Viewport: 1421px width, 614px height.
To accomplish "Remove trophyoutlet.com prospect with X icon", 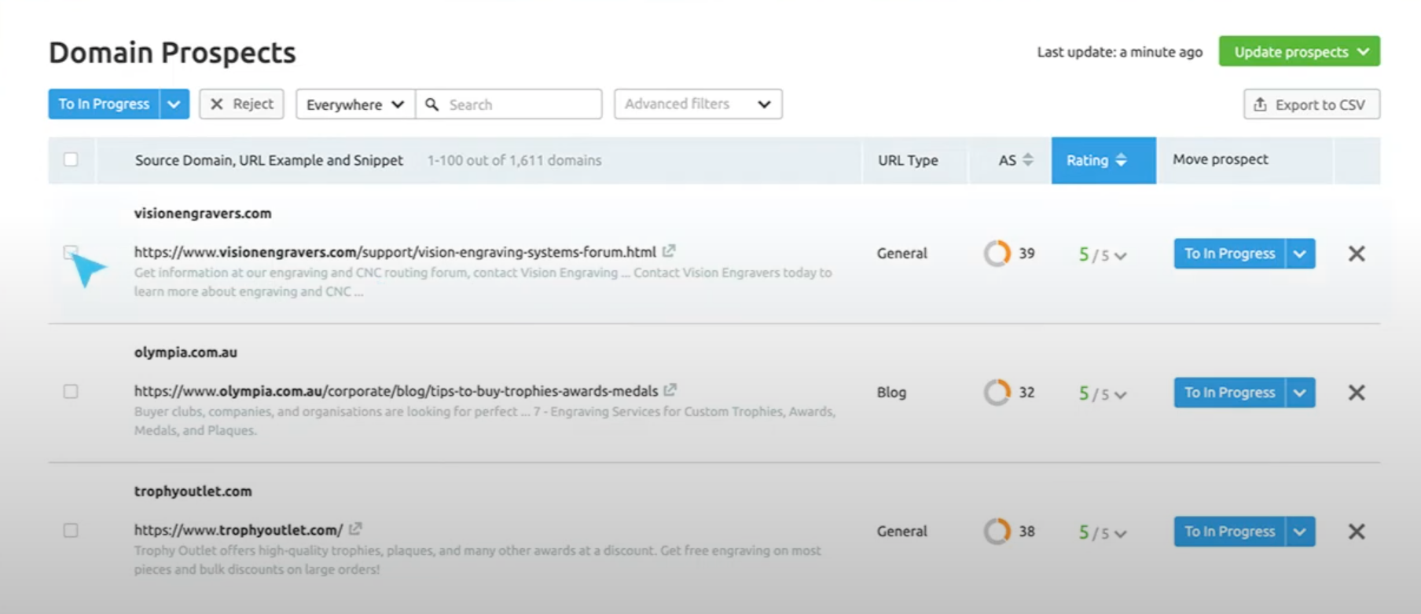I will click(x=1357, y=532).
